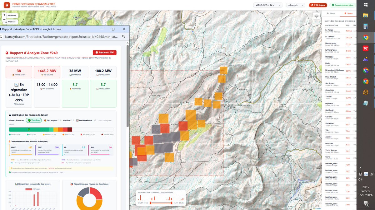Click the Recentrer map button
The height and width of the screenshot is (210, 375).
click(12, 15)
